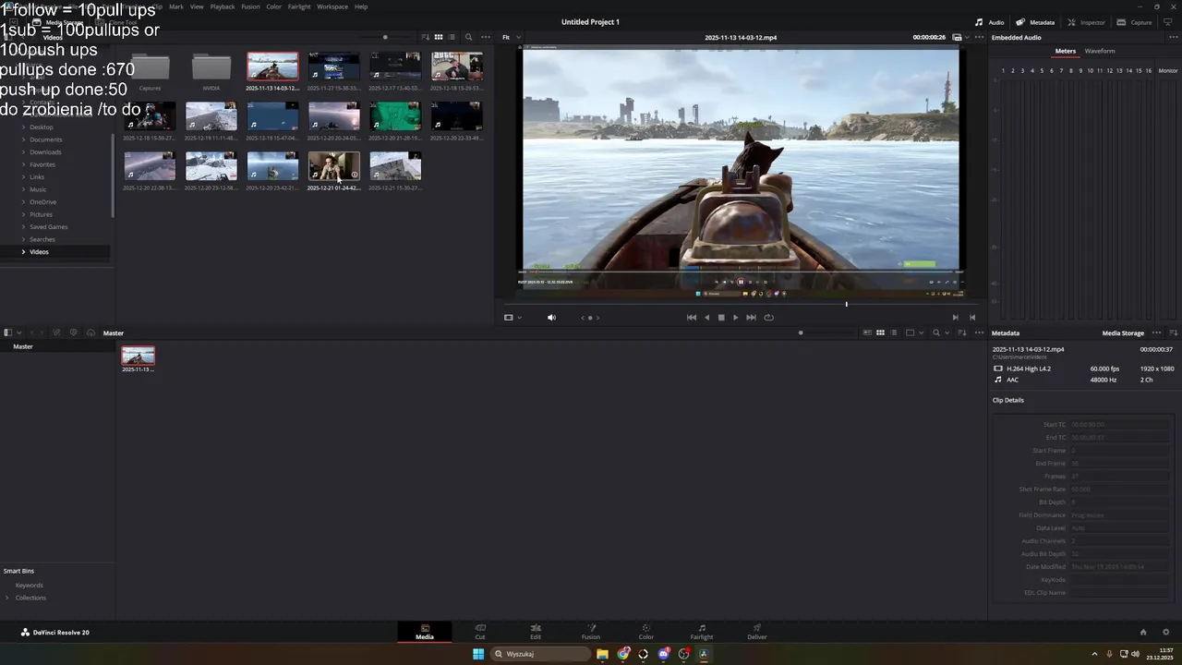Switch to the Meters tab
Viewport: 1182px width, 665px height.
tap(1066, 51)
